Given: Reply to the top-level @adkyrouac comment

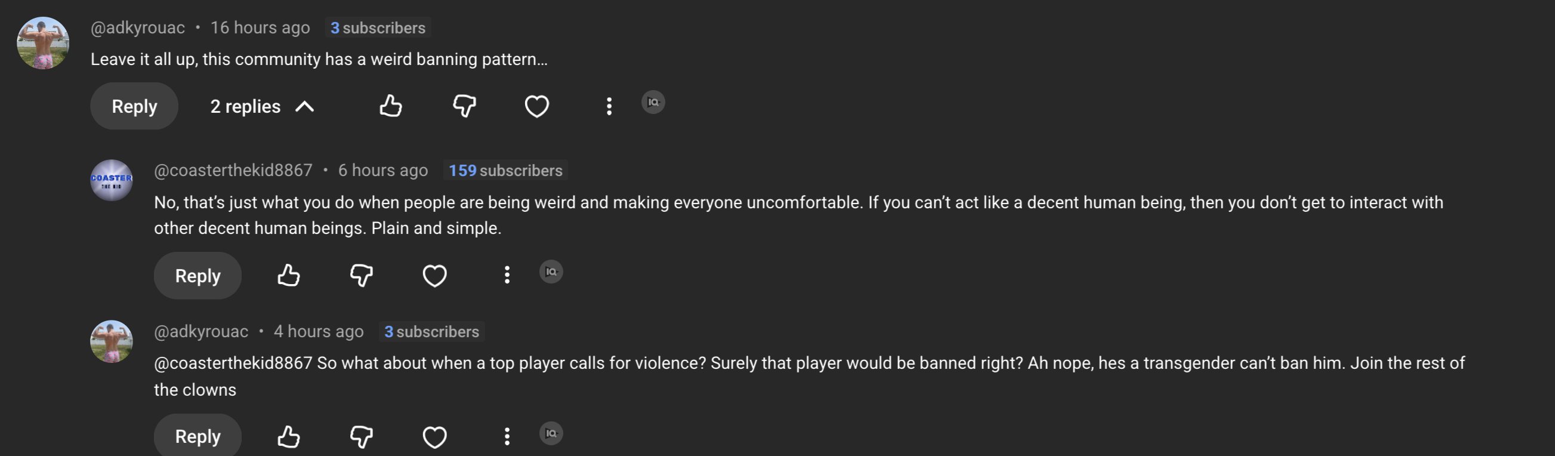Looking at the screenshot, I should click(x=134, y=106).
